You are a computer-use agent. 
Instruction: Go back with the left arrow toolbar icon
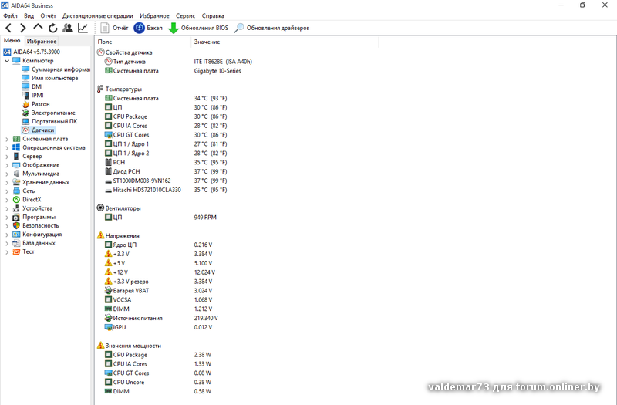coord(8,28)
